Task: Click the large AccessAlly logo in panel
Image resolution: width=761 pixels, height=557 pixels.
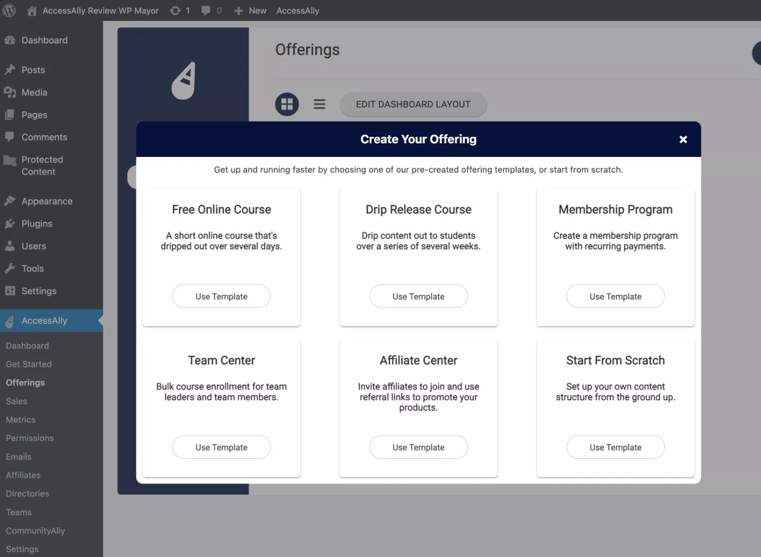Action: click(184, 80)
